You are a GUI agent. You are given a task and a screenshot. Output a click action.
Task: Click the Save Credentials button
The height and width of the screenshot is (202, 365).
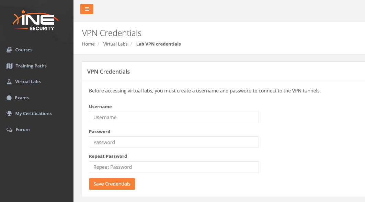(112, 184)
